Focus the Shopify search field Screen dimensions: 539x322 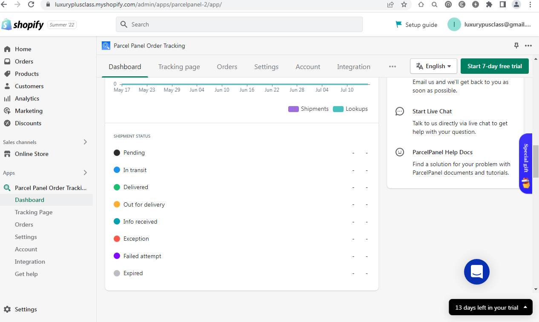[239, 24]
